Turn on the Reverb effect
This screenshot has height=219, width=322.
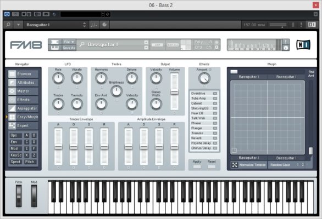point(215,138)
